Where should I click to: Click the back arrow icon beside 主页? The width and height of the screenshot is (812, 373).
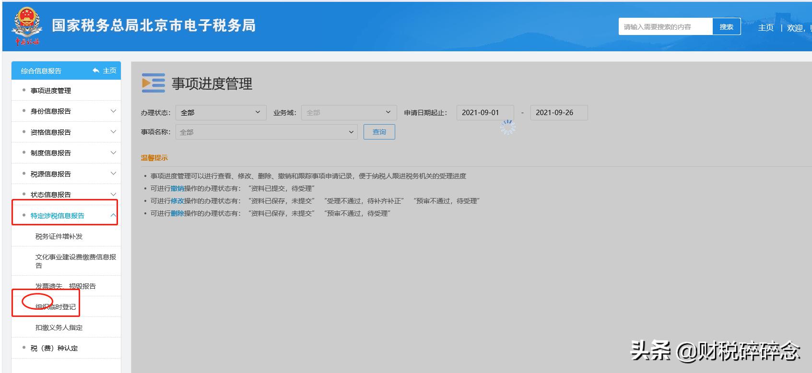(96, 70)
